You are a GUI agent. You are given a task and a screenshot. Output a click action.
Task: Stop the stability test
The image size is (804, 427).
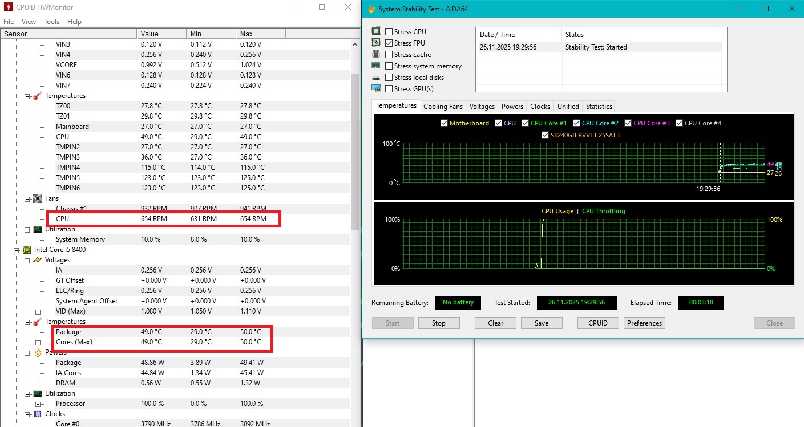[x=439, y=323]
